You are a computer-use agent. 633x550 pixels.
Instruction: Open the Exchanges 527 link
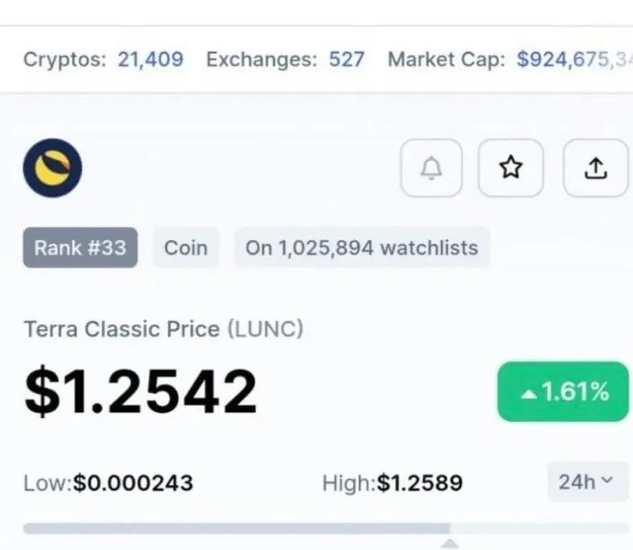click(346, 59)
